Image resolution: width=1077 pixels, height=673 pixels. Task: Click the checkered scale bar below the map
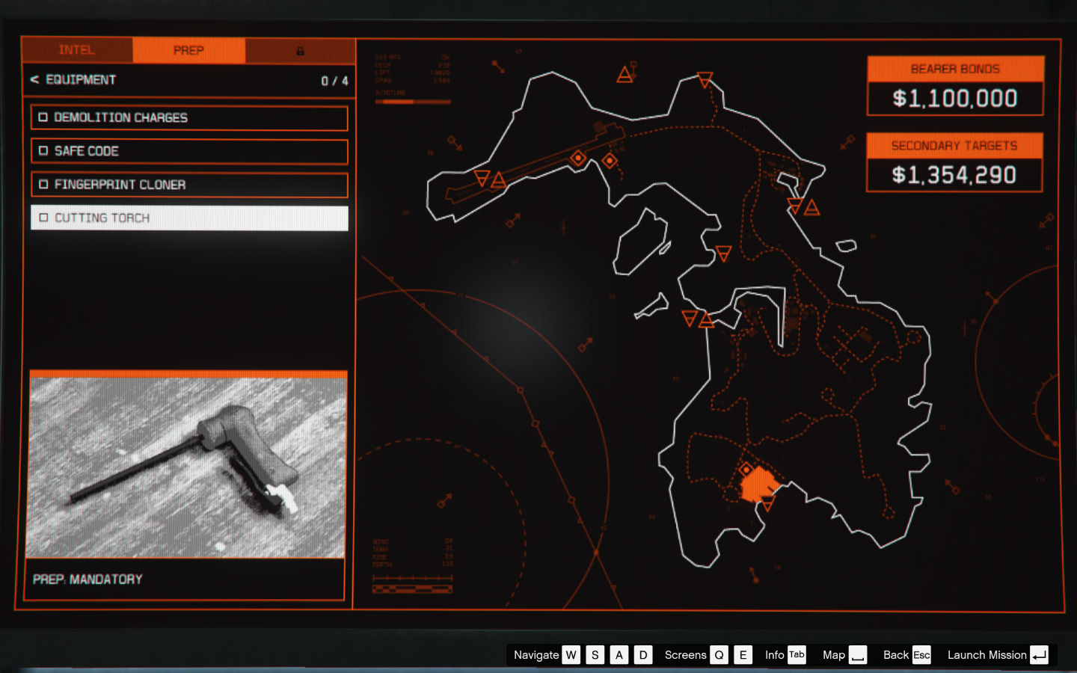[413, 589]
